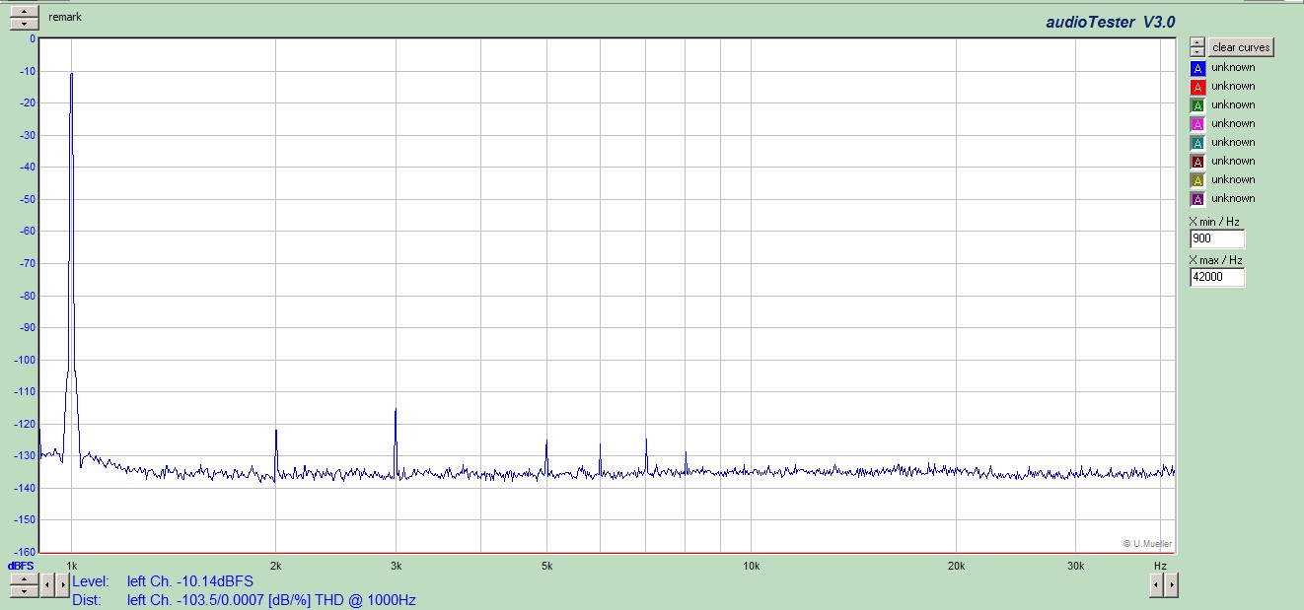Image resolution: width=1304 pixels, height=610 pixels.
Task: Click left arrow under Hz label
Action: tap(1157, 585)
